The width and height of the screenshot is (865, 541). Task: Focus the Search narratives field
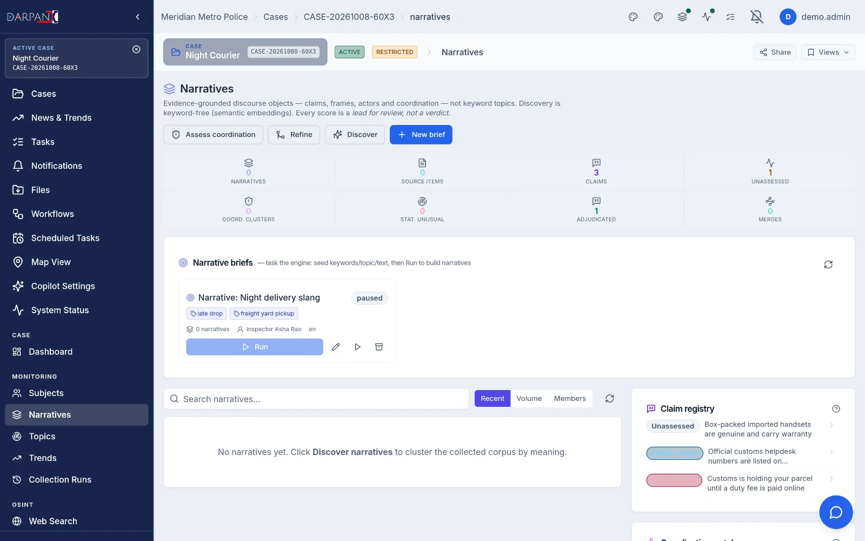coord(316,399)
